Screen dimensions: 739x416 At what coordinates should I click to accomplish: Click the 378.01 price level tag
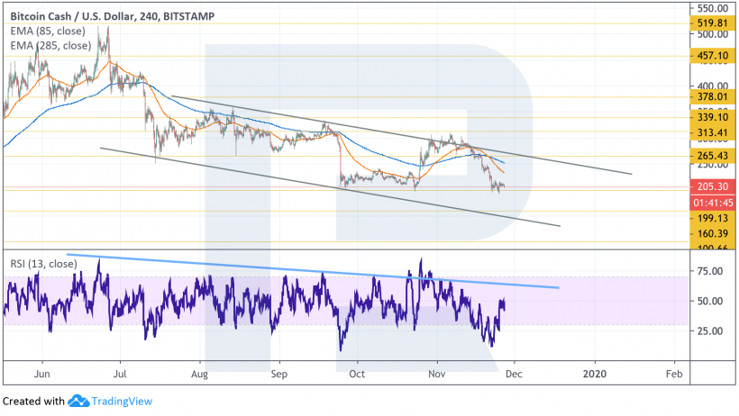706,96
